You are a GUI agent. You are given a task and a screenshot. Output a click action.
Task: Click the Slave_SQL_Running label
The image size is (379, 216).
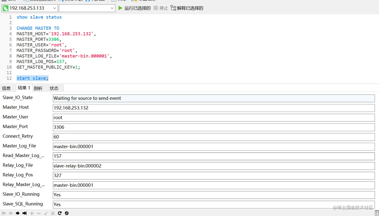(23, 204)
